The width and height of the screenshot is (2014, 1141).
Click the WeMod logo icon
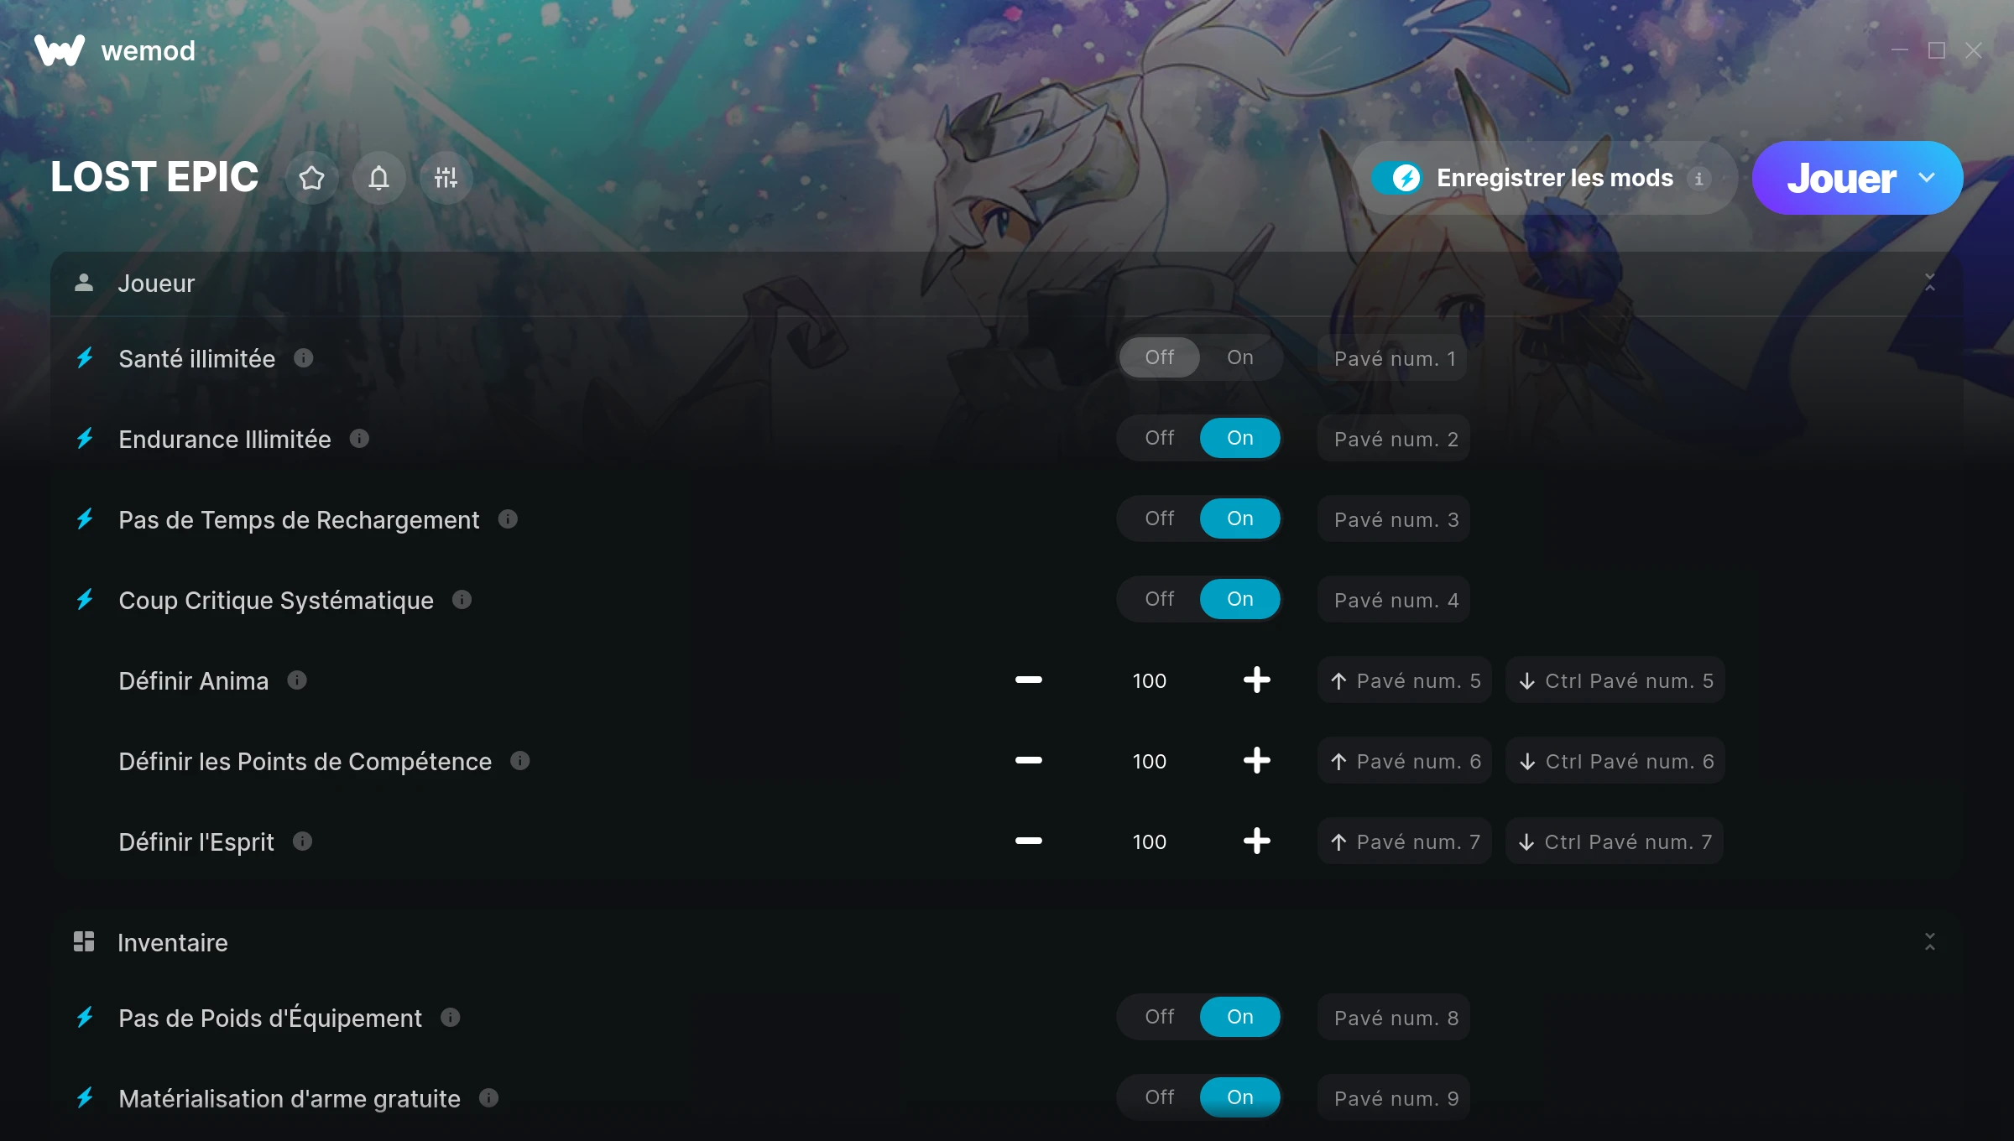(59, 51)
